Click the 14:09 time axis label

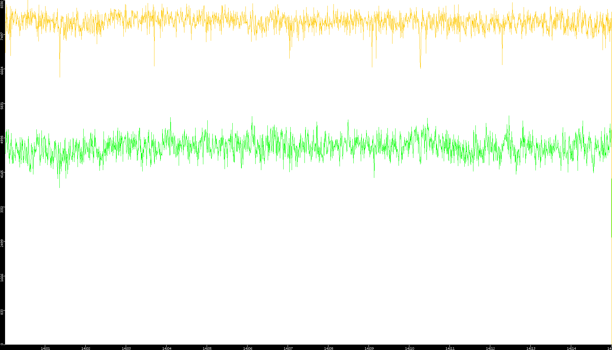point(369,348)
